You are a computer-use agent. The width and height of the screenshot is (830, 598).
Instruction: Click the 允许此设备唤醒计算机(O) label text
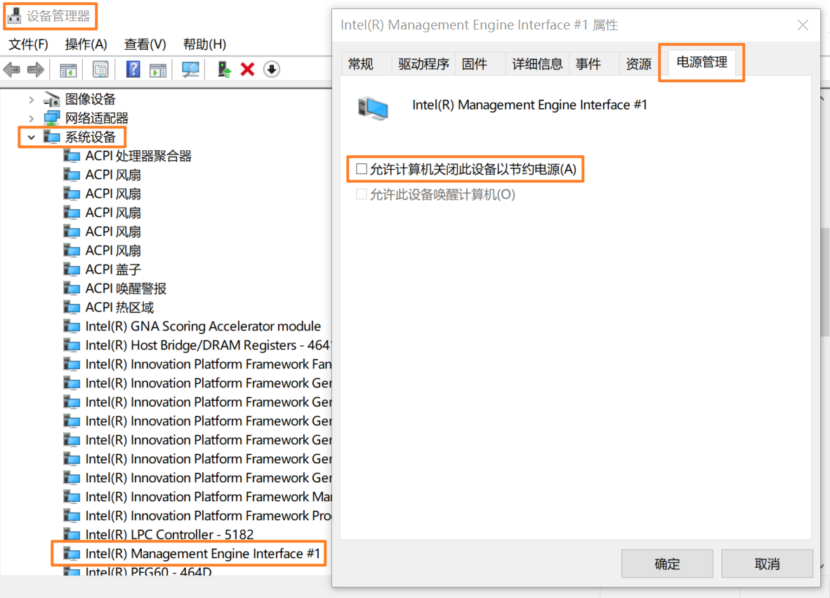click(442, 194)
